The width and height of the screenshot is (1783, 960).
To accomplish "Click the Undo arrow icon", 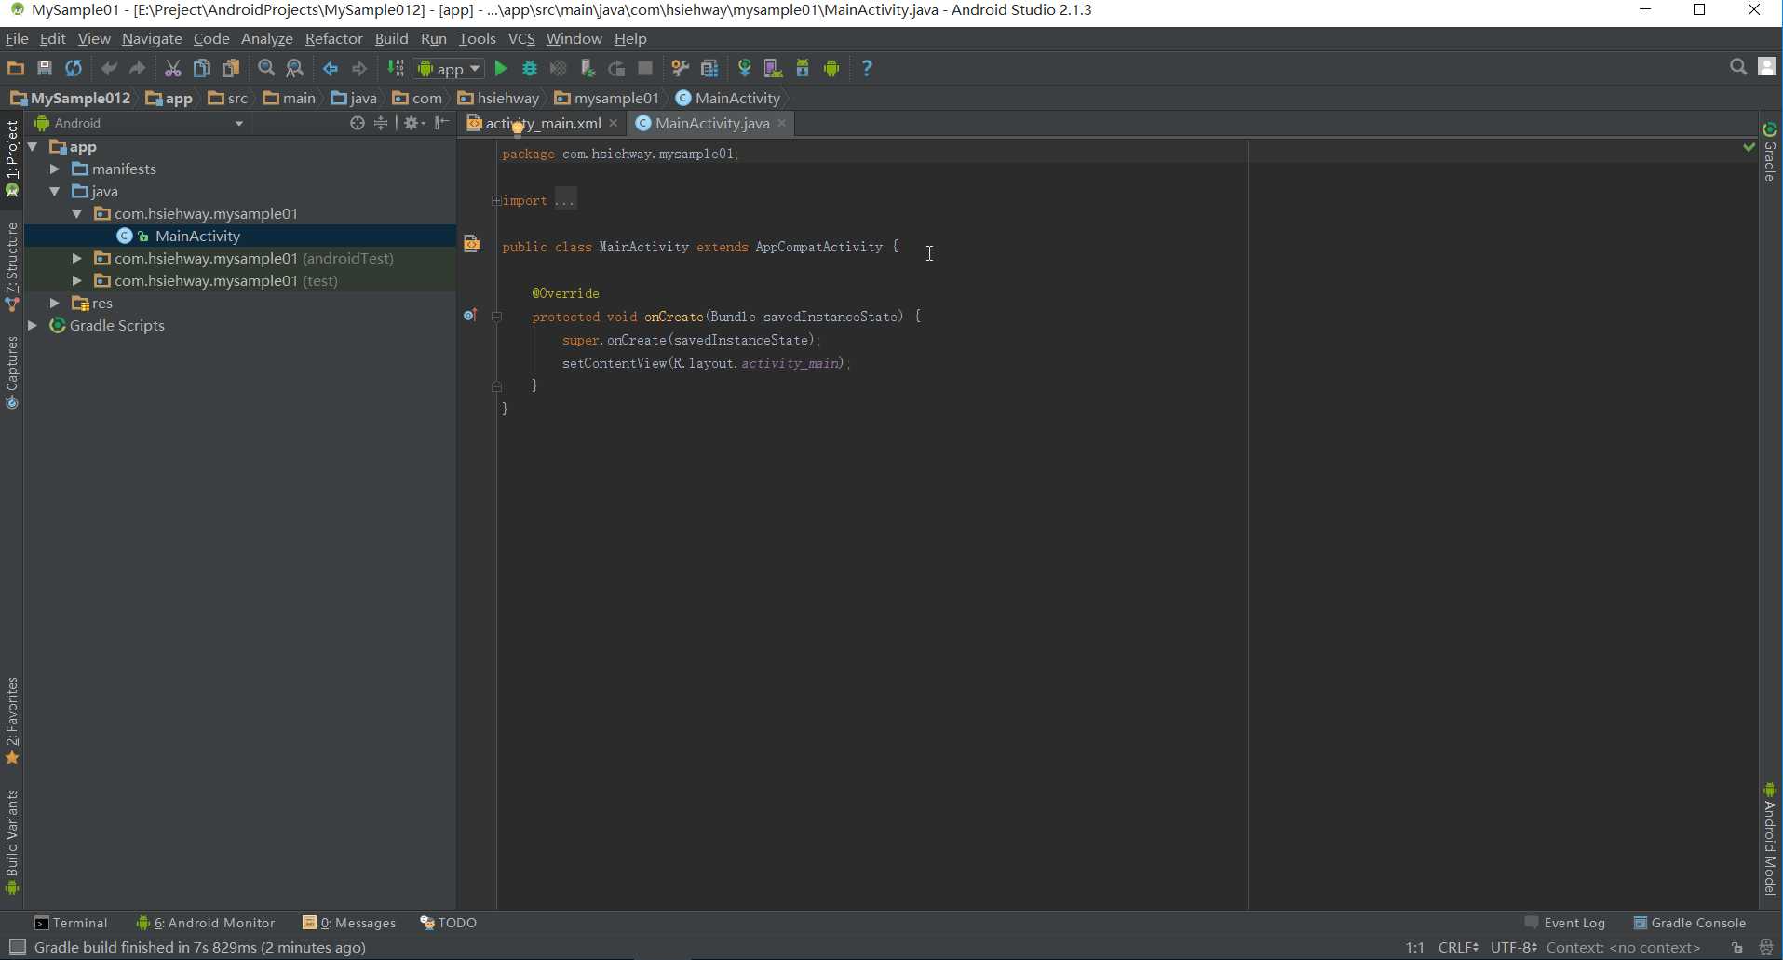I will click(109, 68).
